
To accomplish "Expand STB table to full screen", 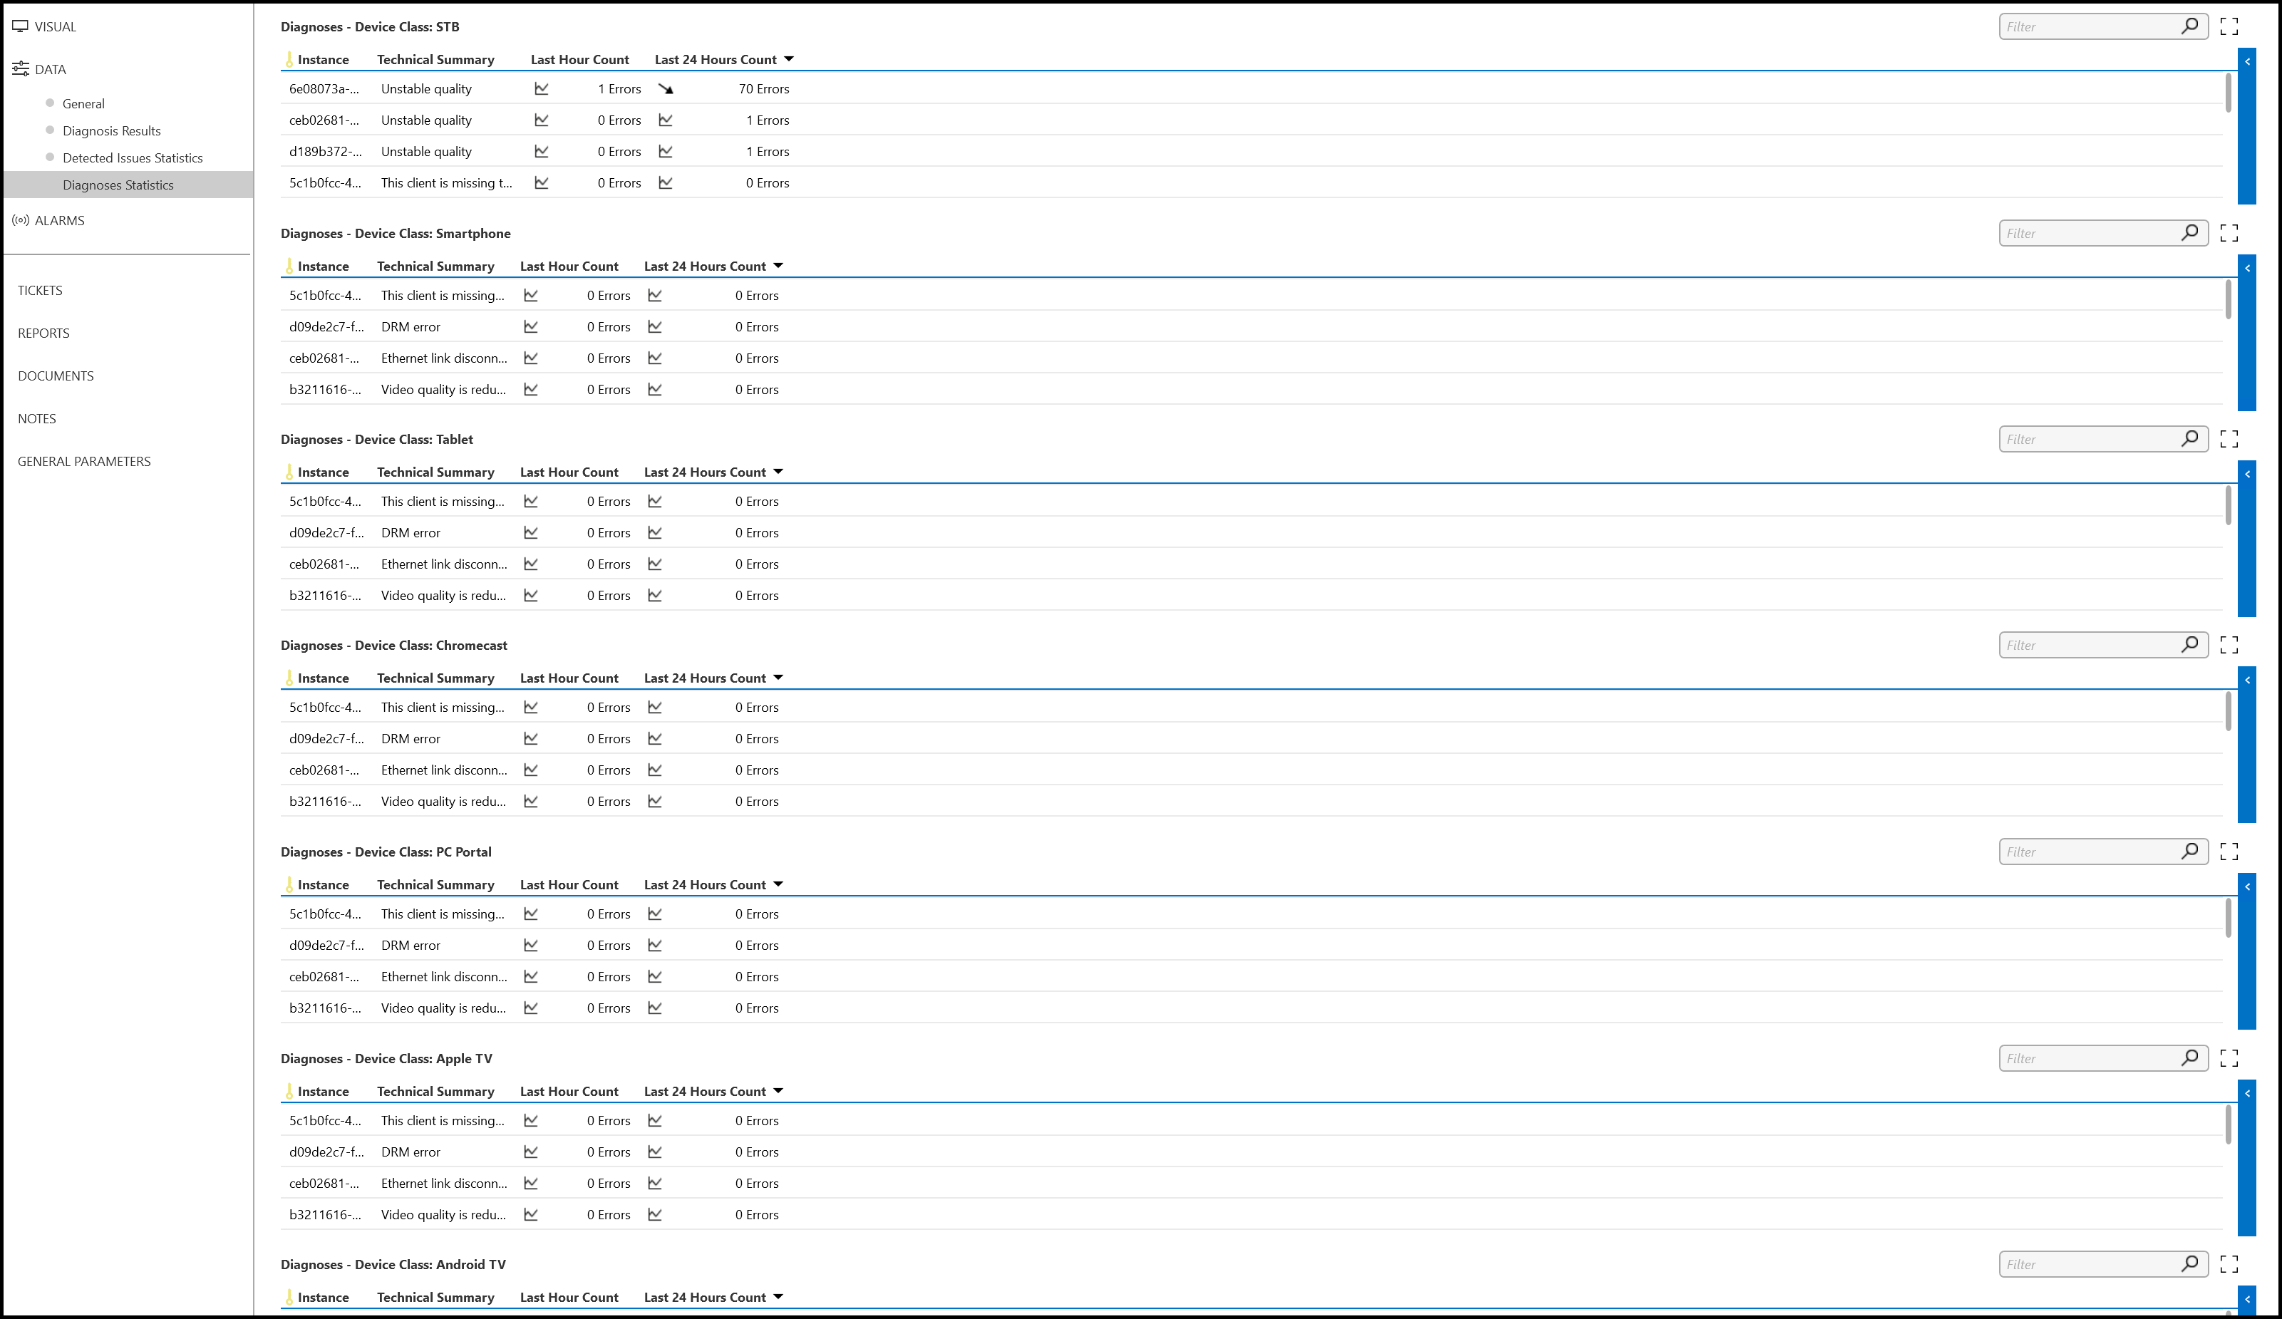I will [x=2229, y=26].
